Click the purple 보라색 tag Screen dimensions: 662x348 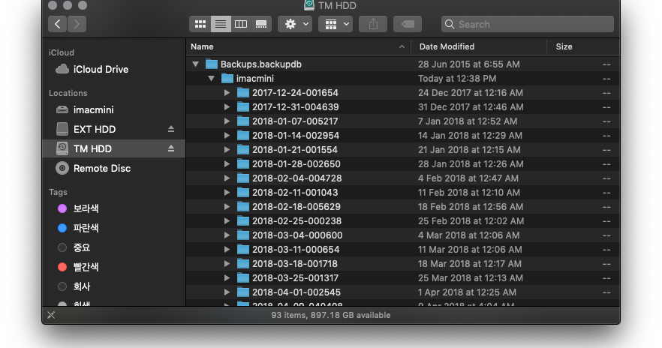[113, 208]
